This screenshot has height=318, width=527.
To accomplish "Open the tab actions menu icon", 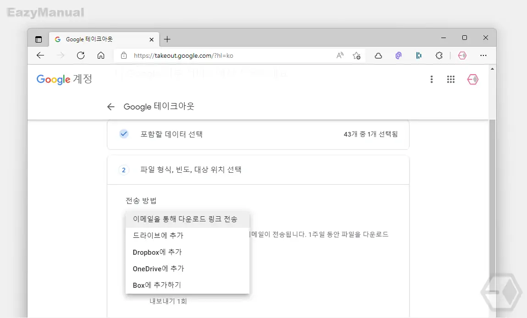I will 39,39.
